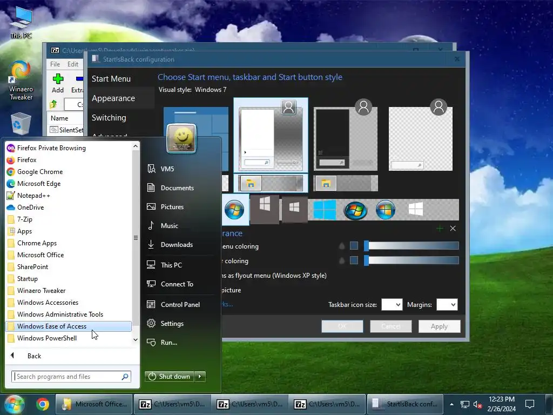Select the dark visual style thumbnail
Screen dimensions: 553x415
click(346, 139)
